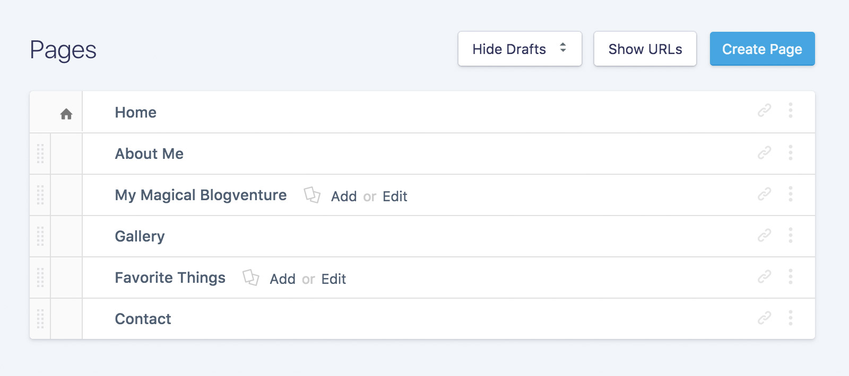849x376 pixels.
Task: Click the tag icon beside My Magical Blogventure
Action: [313, 195]
